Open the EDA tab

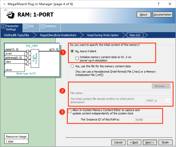click(x=31, y=28)
